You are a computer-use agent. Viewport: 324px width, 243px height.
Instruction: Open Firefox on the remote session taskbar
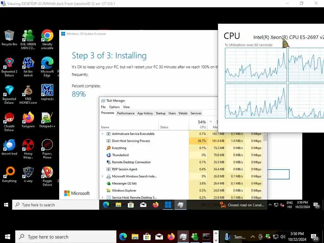pos(156,205)
